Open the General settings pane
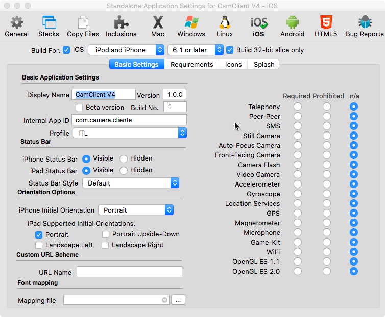Viewport: 385px width, 317px height. point(17,26)
